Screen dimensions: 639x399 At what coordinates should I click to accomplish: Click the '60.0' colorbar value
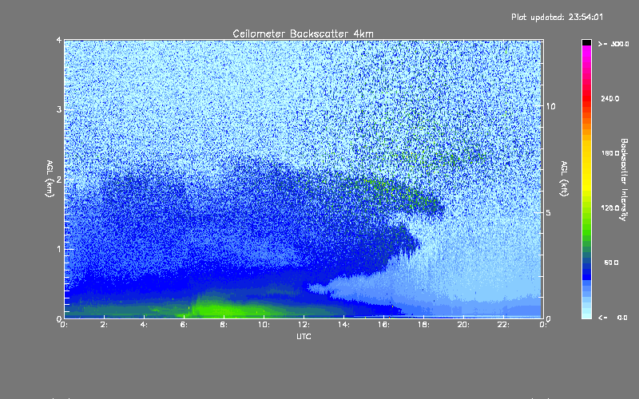[611, 263]
